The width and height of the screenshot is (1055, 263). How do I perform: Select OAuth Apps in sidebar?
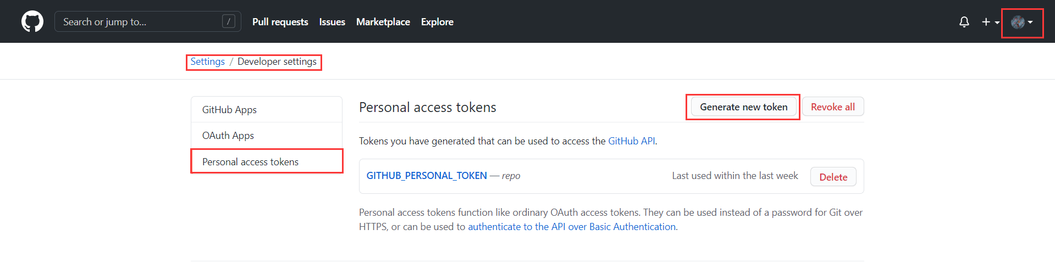(228, 136)
